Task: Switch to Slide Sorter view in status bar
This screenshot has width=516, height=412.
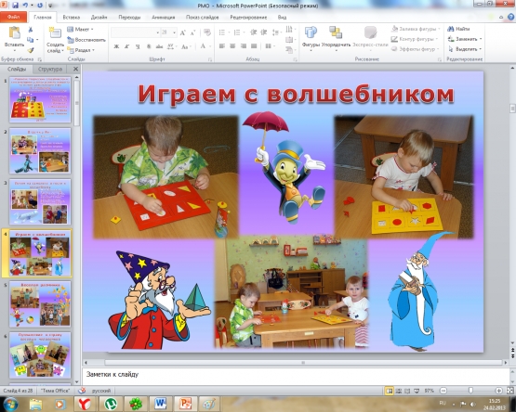Action: click(399, 391)
